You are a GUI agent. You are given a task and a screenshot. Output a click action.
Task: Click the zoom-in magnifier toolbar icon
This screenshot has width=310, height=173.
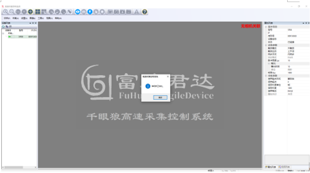pyautogui.click(x=6, y=12)
